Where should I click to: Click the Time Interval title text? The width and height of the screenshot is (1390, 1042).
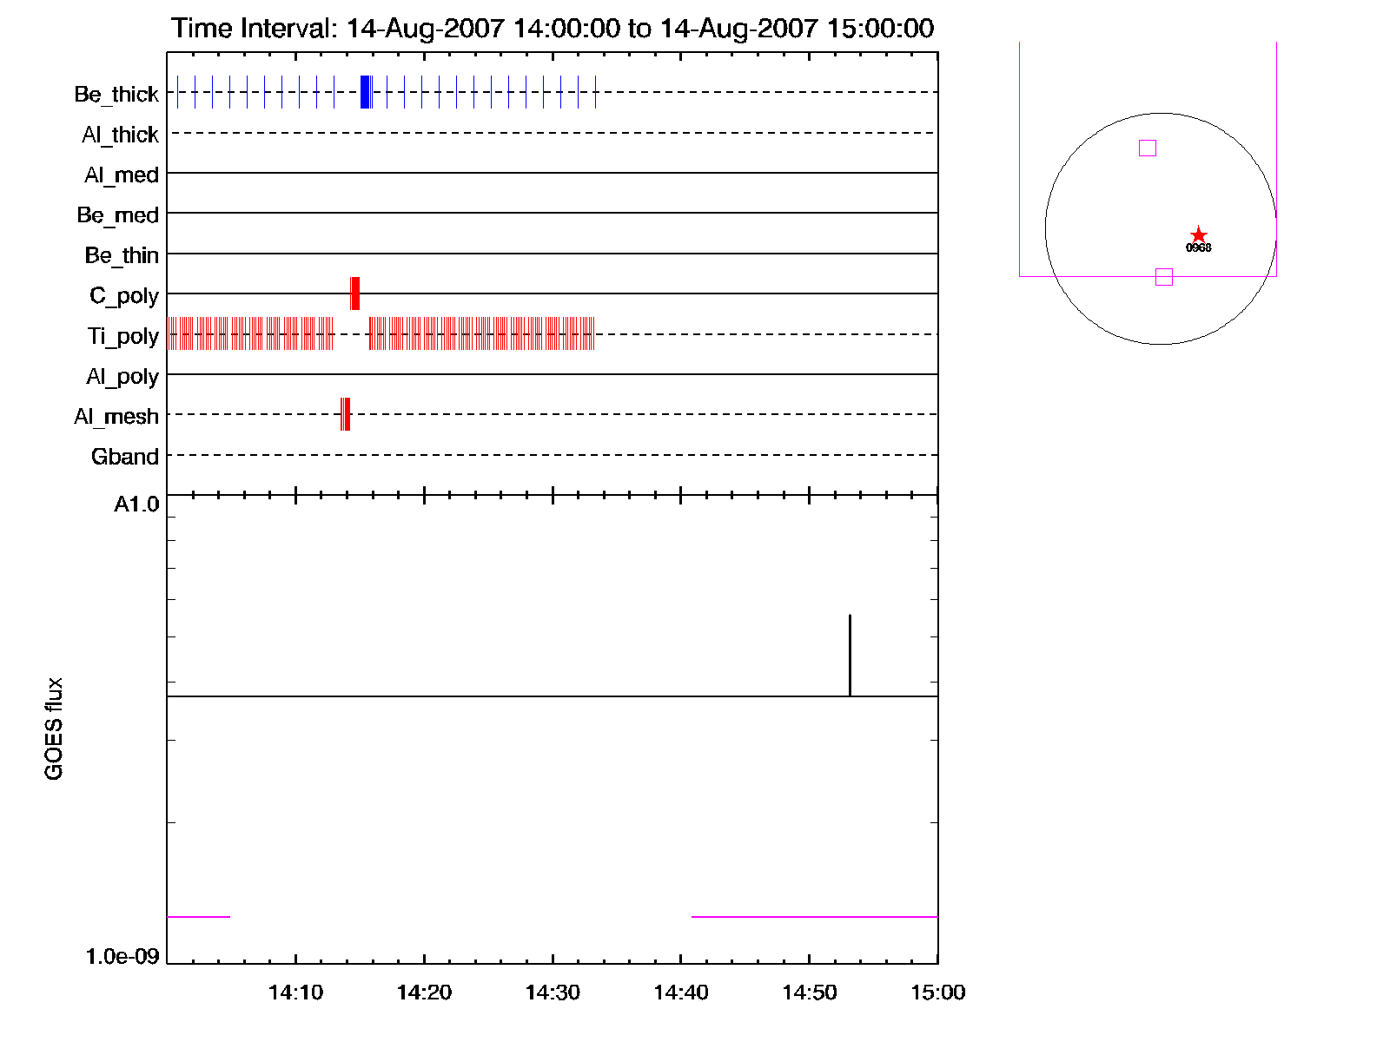tap(553, 29)
